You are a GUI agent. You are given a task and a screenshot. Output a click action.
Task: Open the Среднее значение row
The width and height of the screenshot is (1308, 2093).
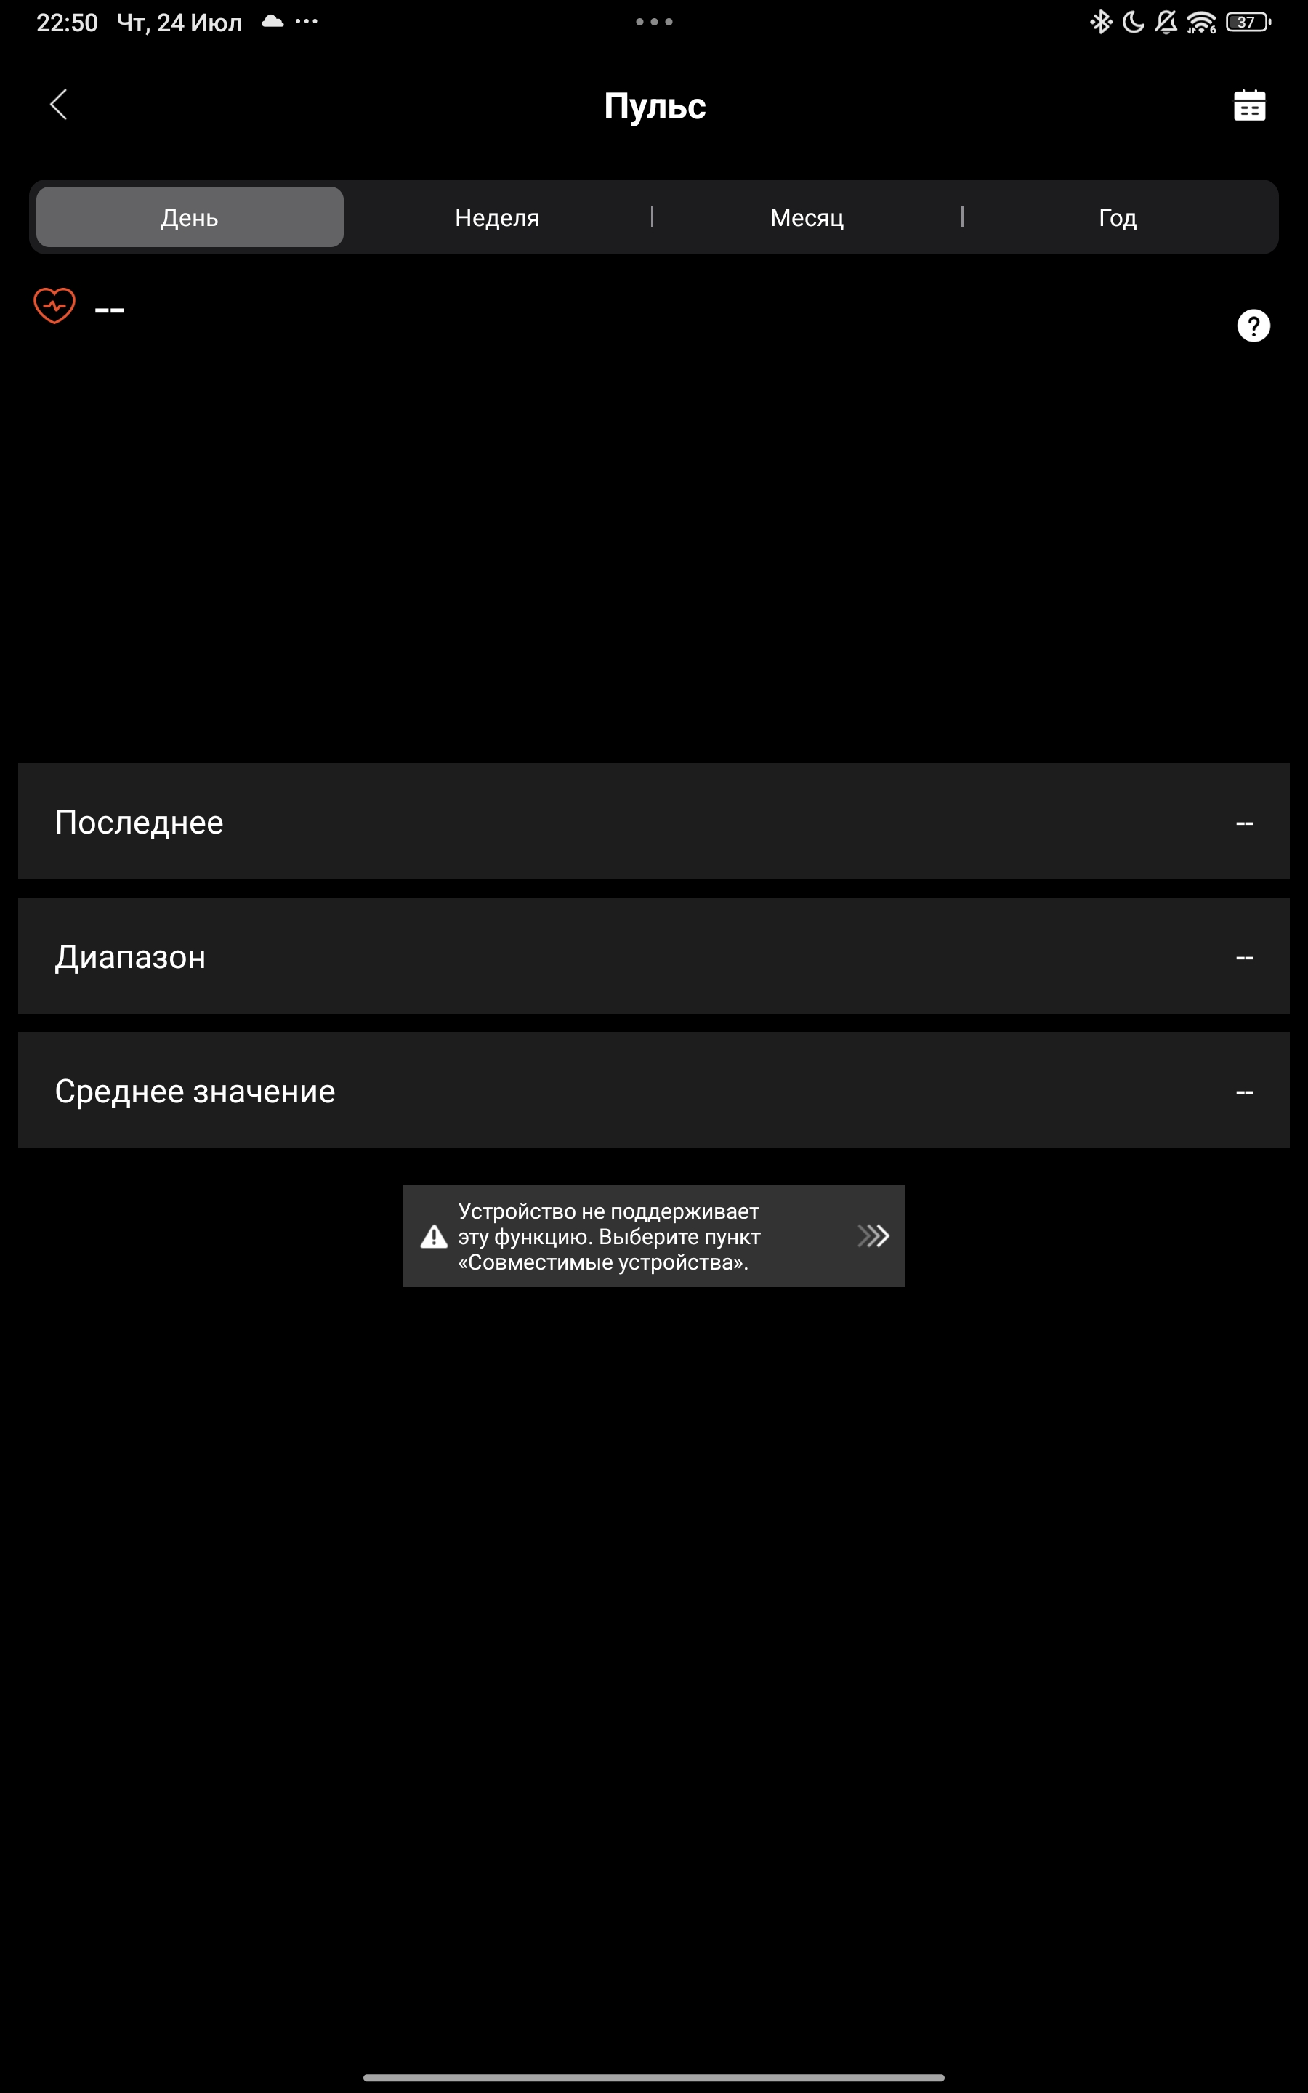coord(654,1091)
